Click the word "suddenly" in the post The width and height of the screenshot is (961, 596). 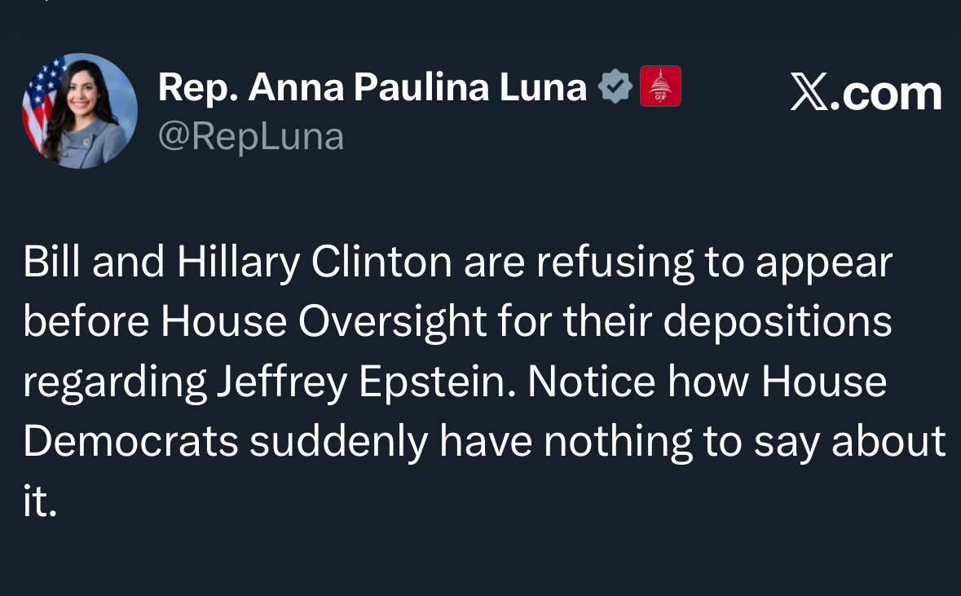pos(339,442)
